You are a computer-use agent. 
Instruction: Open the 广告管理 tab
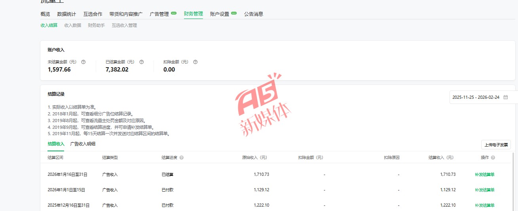point(159,14)
